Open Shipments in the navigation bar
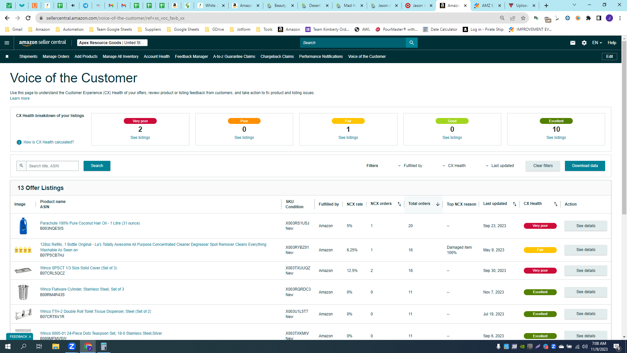Screen dimensions: 627x353 [28, 57]
